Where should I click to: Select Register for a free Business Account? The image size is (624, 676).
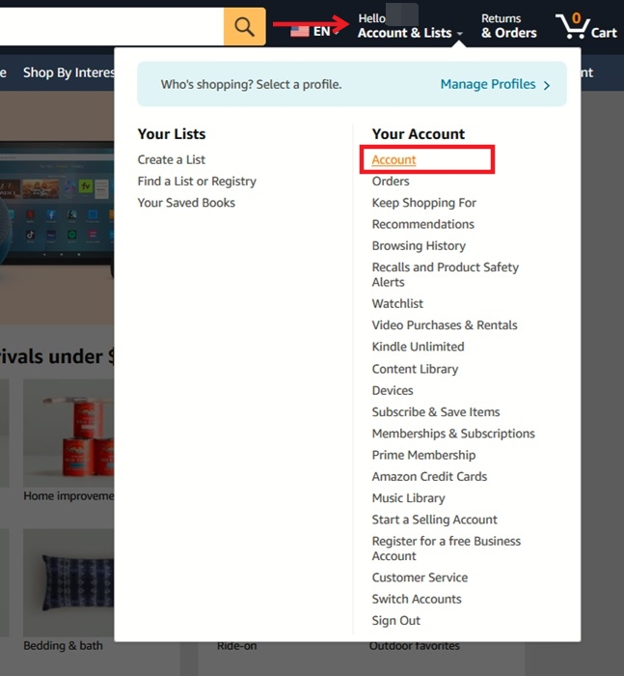[447, 549]
